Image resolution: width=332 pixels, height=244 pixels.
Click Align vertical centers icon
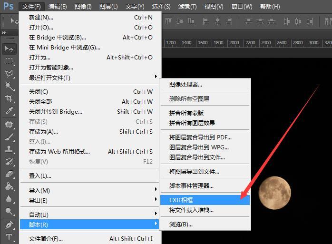pos(180,21)
